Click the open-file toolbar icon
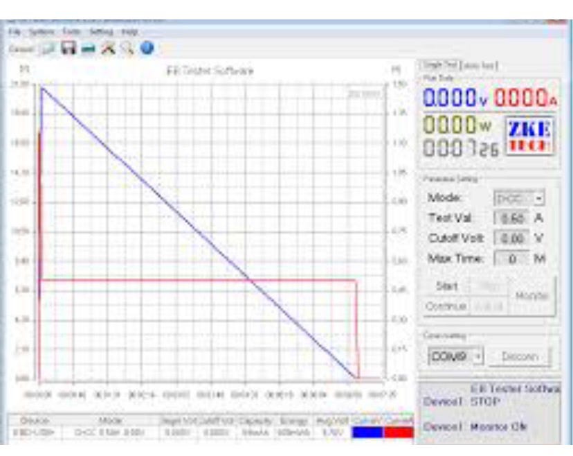 48,49
